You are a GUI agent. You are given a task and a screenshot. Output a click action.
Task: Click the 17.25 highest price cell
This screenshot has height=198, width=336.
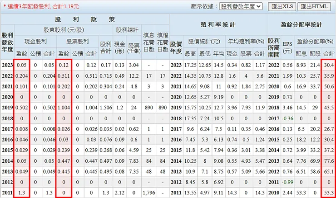pos(190,65)
